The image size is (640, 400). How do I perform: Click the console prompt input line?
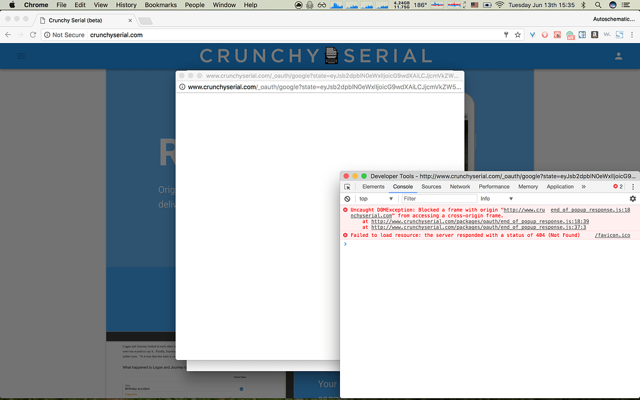point(490,244)
